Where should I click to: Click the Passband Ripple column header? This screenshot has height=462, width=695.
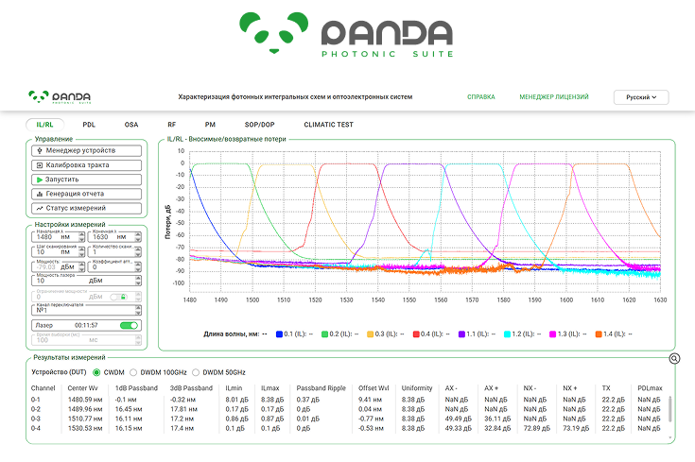[x=321, y=388]
